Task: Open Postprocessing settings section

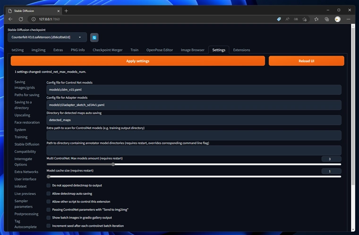Action: [26, 214]
